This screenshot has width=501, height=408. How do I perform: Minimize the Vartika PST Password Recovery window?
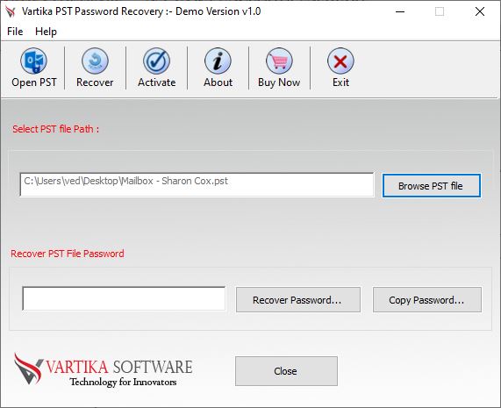coord(400,11)
